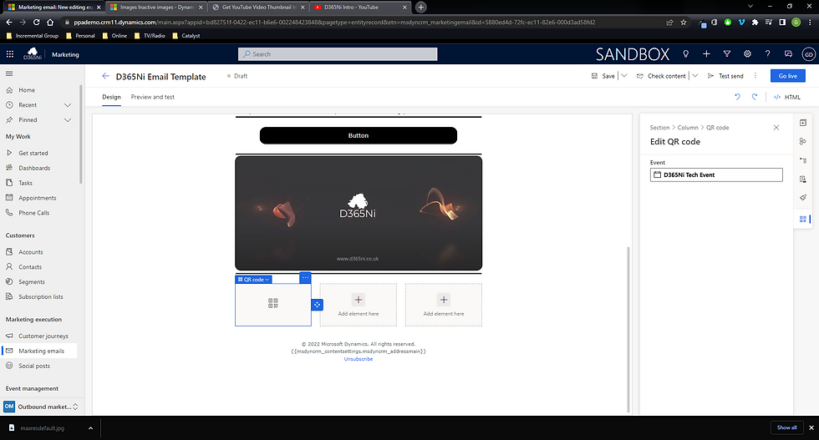Expand the Recent section
This screenshot has width=819, height=440.
pos(68,105)
